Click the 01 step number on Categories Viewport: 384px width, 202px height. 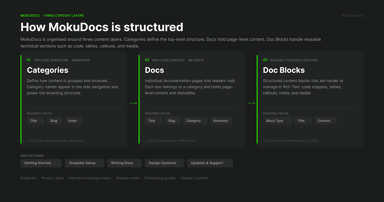pyautogui.click(x=29, y=60)
